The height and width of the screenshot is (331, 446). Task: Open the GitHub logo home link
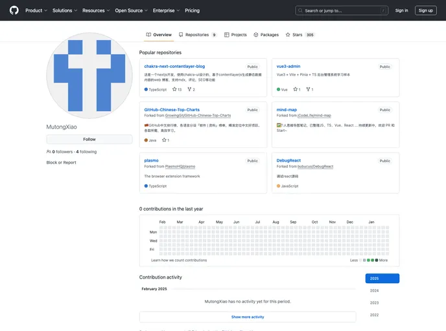(x=14, y=10)
